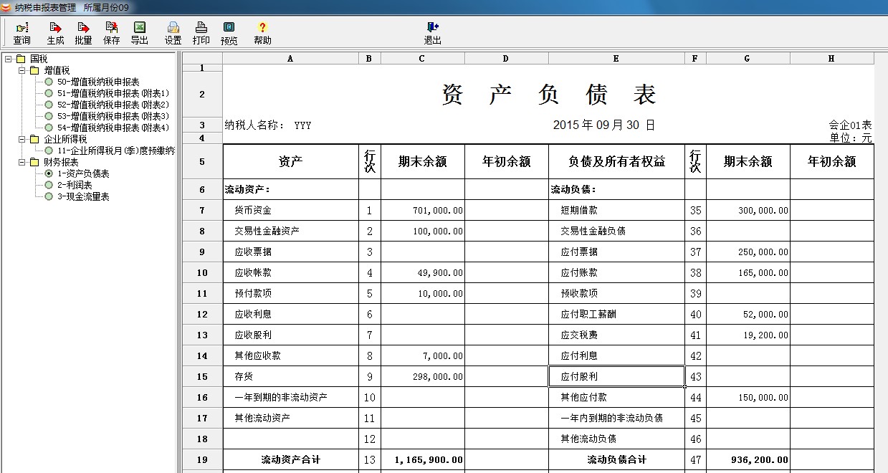Click the 增值税 folder icon
Screen dimensions: 888x473
[x=34, y=70]
